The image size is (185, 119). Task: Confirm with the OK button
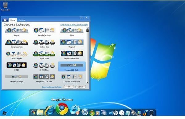(x=69, y=87)
